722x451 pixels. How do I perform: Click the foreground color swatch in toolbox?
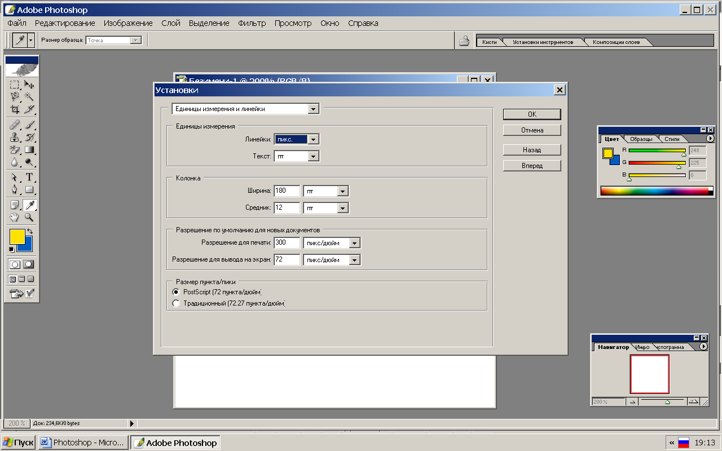point(17,236)
